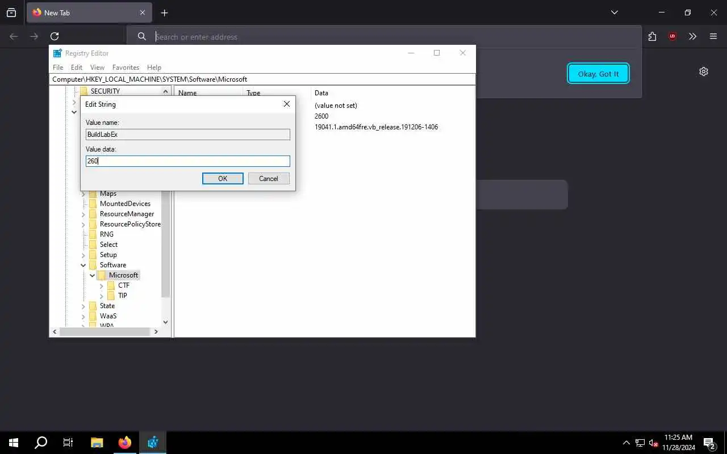Click OK in Edit String dialog
Screen dimensions: 727x454
pos(223,178)
